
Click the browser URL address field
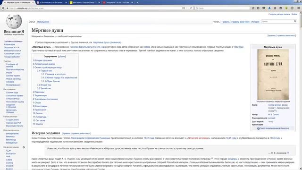[94, 8]
